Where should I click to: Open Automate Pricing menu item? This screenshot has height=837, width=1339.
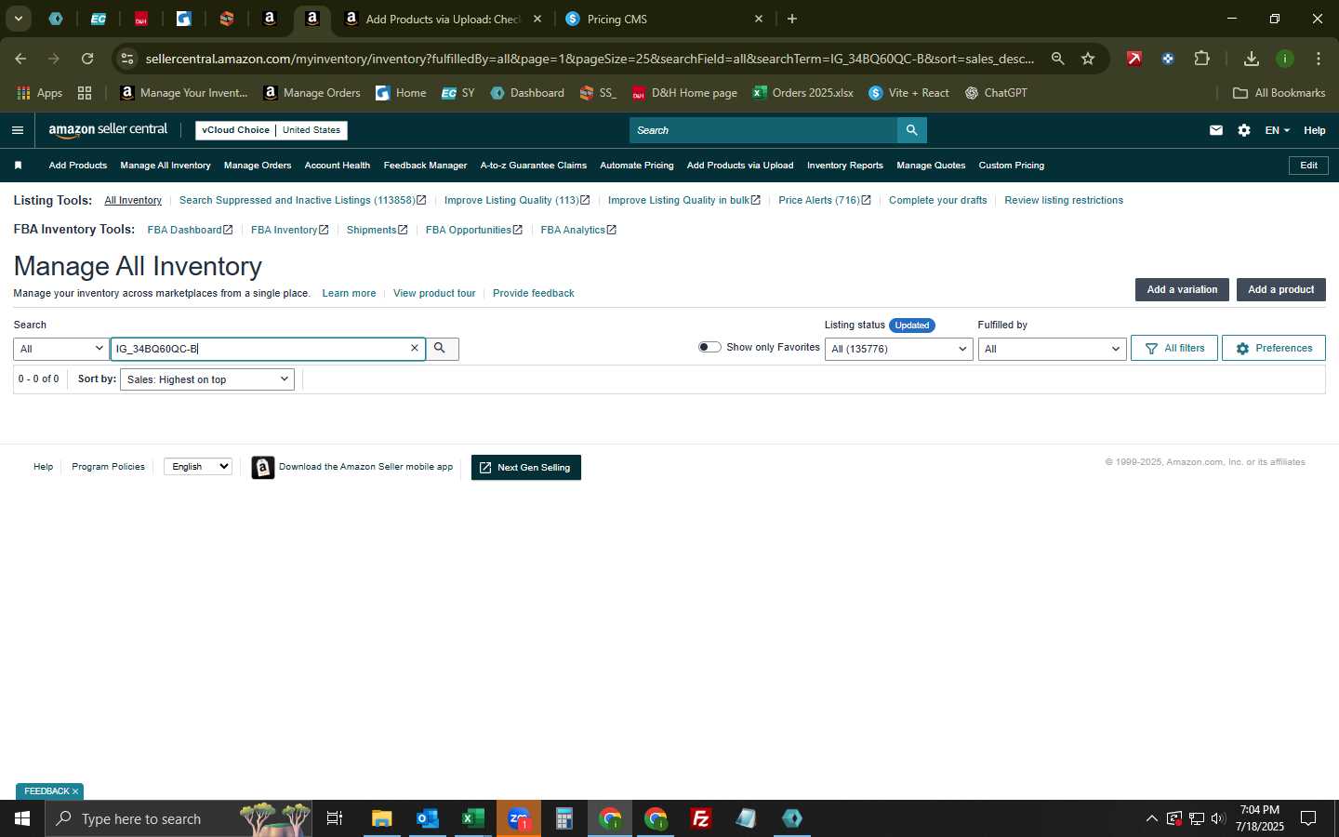tap(637, 166)
